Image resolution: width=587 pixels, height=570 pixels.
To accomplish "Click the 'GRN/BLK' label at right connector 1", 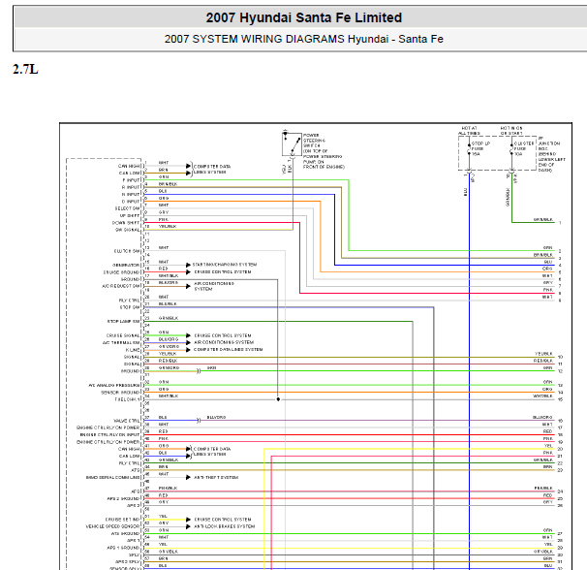I will click(x=543, y=220).
